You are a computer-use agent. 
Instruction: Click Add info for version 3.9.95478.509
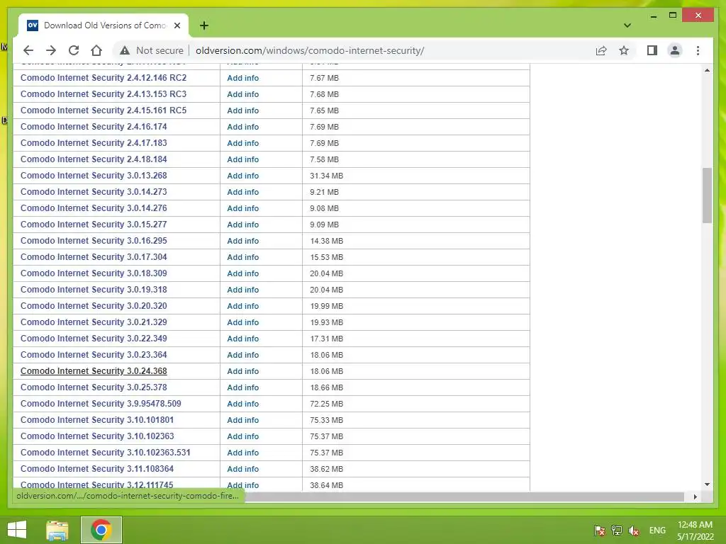pos(242,404)
